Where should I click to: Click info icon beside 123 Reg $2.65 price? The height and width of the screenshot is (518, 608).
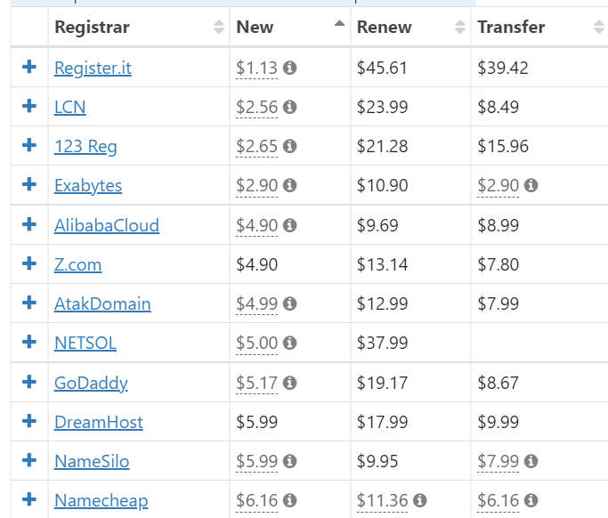click(290, 146)
